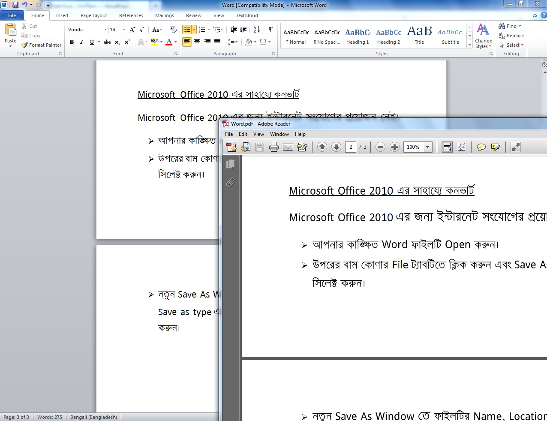Viewport: 547px width, 421px height.
Task: Open the Font Color dropdown arrow
Action: click(x=176, y=42)
